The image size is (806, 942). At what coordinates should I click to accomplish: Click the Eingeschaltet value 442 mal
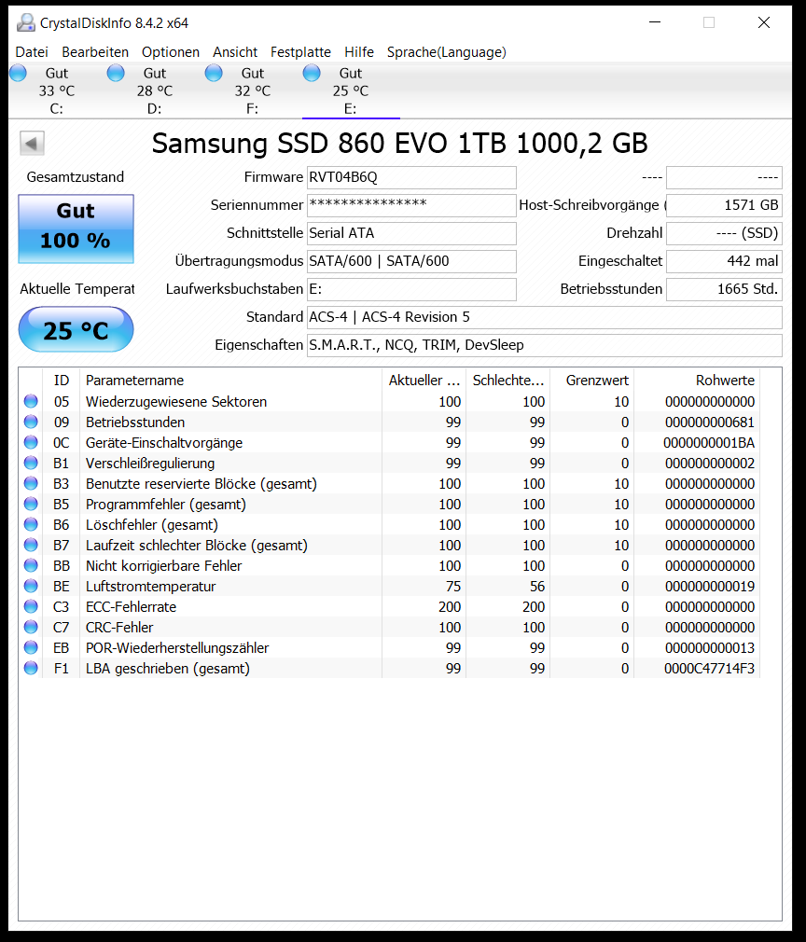tap(724, 261)
